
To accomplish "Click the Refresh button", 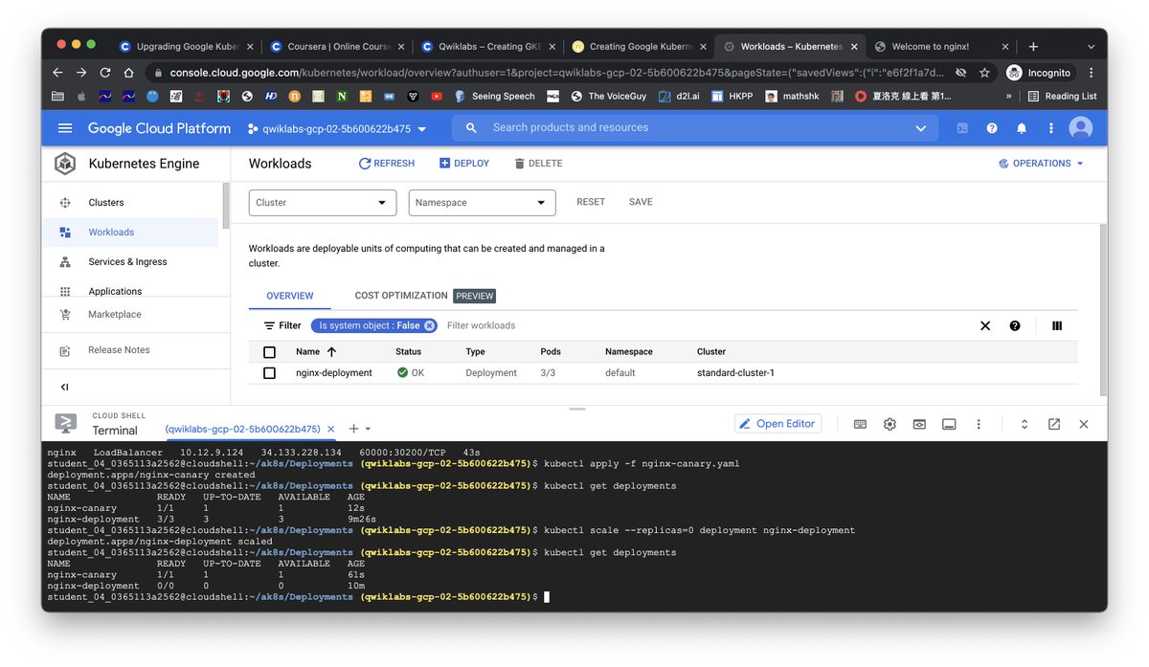I will (x=387, y=164).
